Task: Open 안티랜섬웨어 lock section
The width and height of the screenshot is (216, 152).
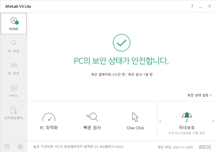Action: (13, 113)
